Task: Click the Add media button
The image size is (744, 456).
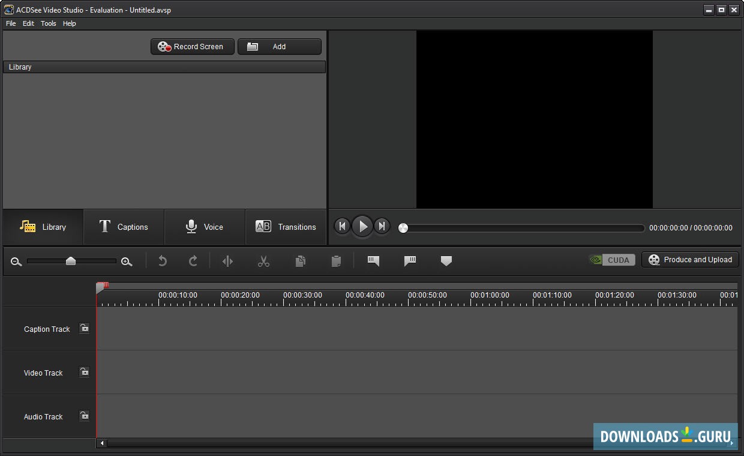Action: 279,47
